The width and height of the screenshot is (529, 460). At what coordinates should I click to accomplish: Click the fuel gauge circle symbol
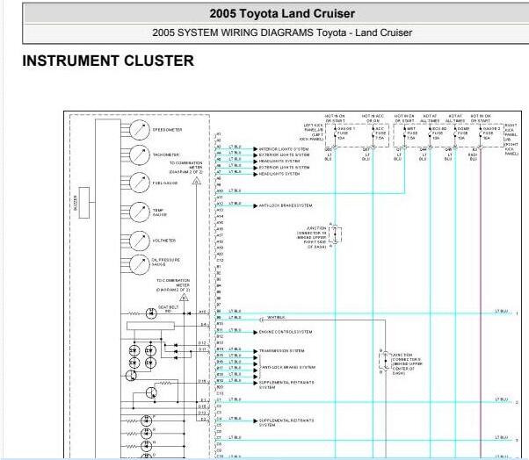[140, 183]
